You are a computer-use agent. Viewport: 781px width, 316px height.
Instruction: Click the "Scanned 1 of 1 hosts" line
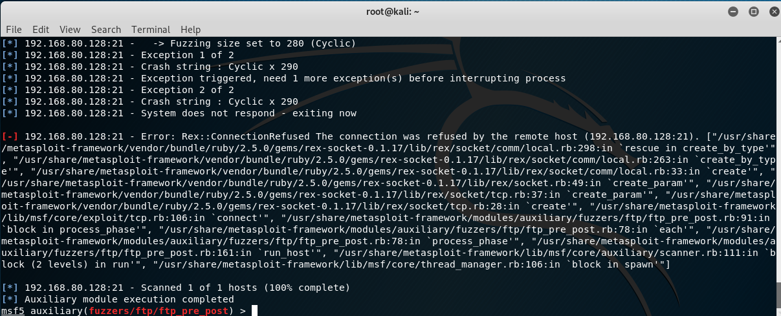pos(187,287)
